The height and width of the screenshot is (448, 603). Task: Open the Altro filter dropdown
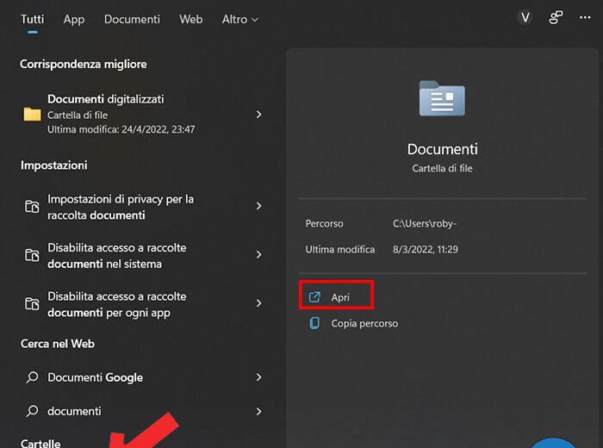tap(239, 19)
